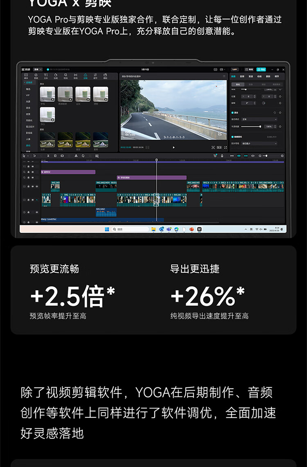Expand the 混合模式 blend mode dropdown
307x467 pixels.
click(259, 119)
